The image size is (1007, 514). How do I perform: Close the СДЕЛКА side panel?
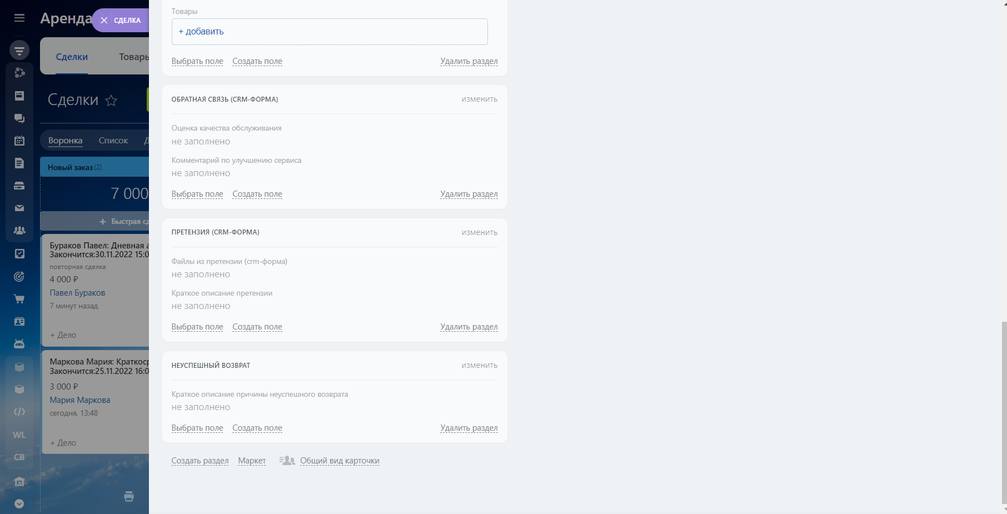tap(104, 21)
